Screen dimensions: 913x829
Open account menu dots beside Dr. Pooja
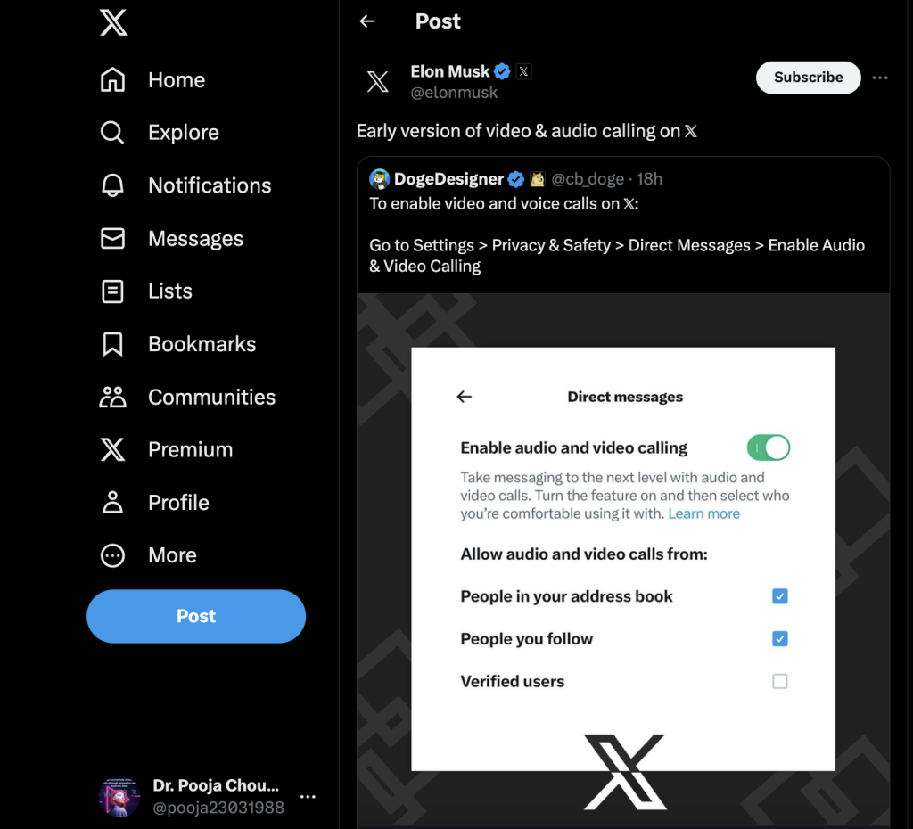click(308, 796)
